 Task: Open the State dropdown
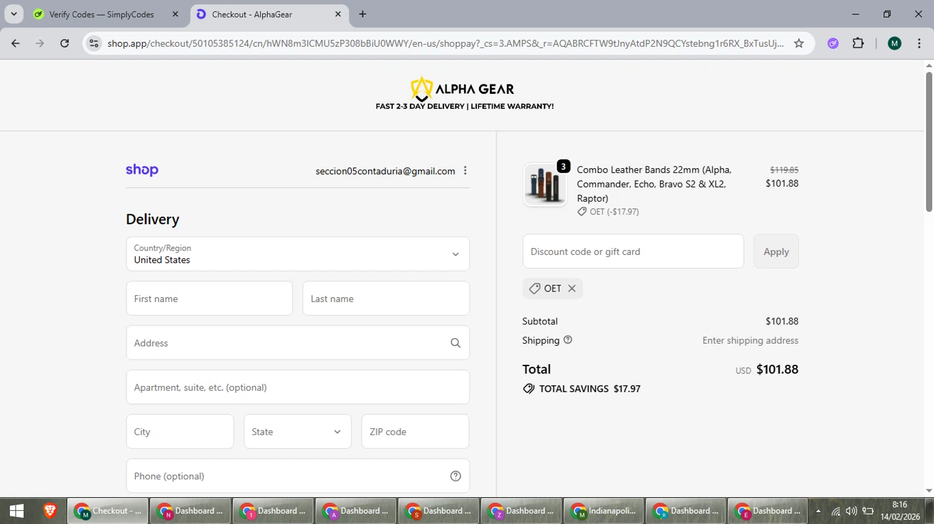pyautogui.click(x=298, y=431)
